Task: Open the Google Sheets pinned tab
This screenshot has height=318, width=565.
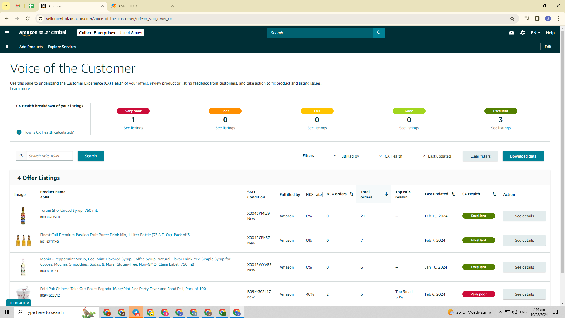Action: click(31, 6)
